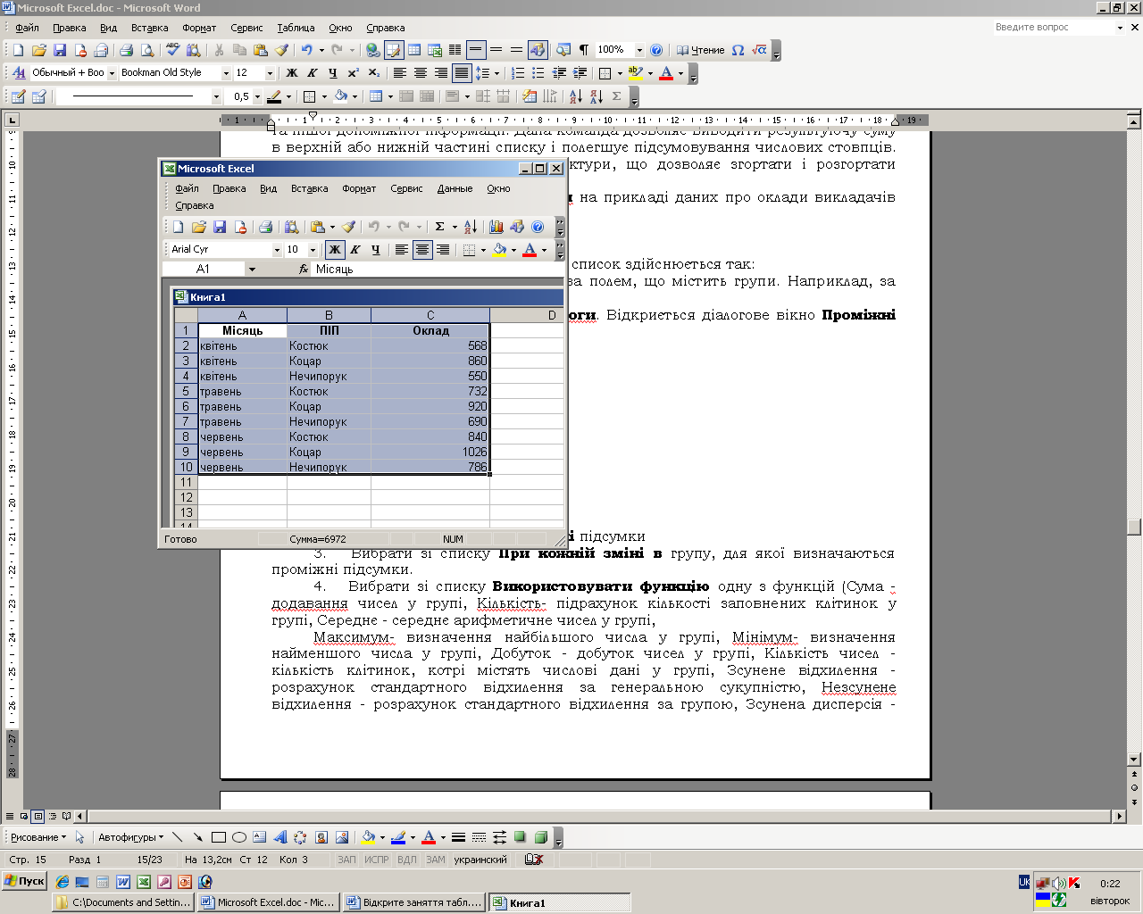Apply shadow style from Drawing toolbar

520,837
